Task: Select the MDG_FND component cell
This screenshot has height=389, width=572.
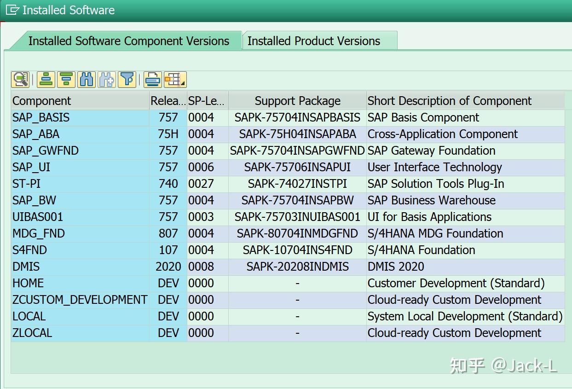Action: click(80, 233)
